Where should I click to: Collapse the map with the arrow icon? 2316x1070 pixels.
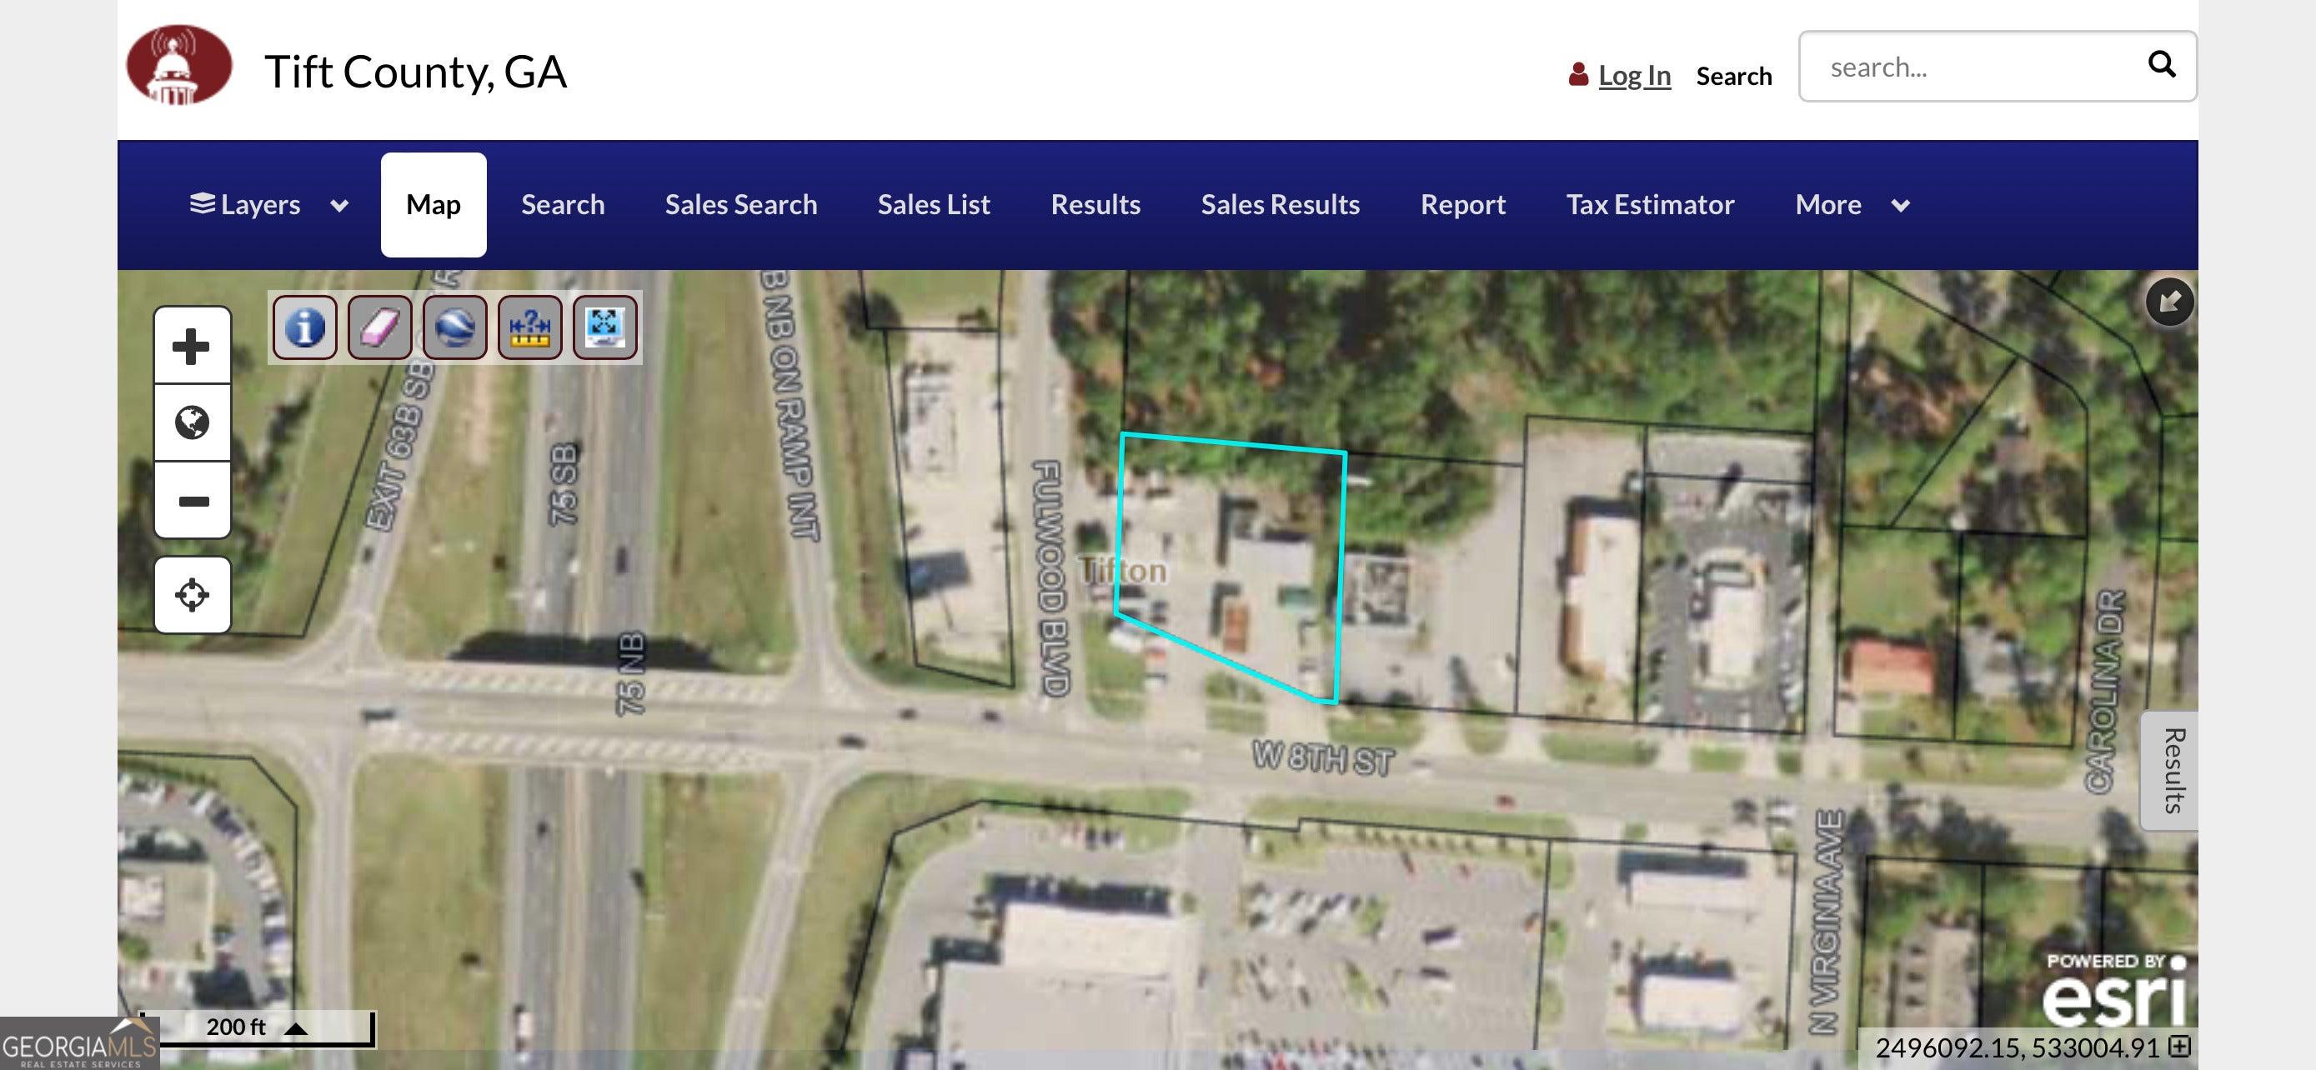click(x=2168, y=302)
